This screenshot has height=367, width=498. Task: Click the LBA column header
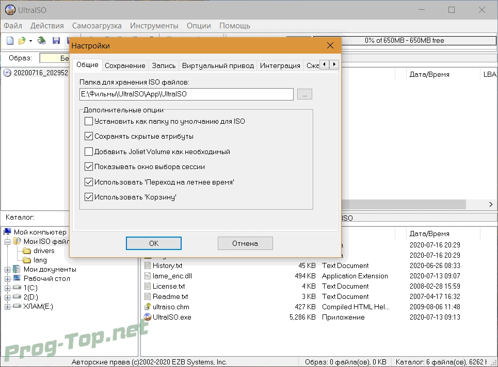click(x=489, y=75)
